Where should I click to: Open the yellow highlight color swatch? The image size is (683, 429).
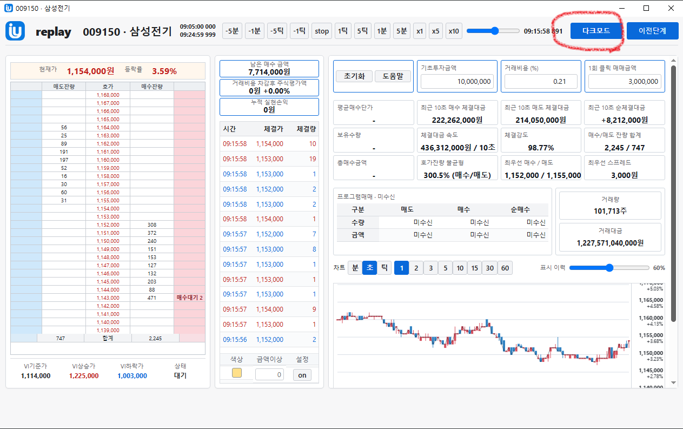[237, 373]
